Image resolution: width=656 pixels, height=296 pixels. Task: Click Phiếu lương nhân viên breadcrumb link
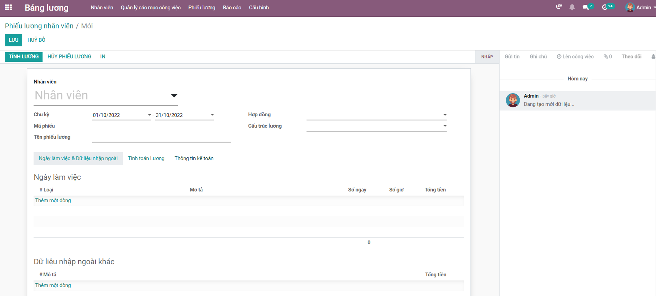[x=39, y=26]
